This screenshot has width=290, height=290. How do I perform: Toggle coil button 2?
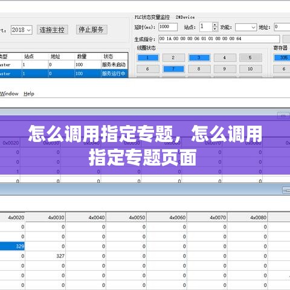tap(173, 58)
